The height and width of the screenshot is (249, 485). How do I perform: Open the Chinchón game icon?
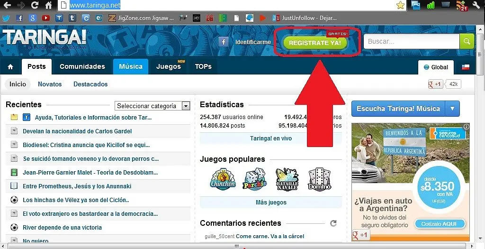tap(223, 179)
